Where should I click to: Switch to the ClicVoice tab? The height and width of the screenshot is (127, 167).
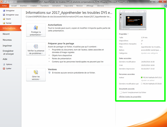coord(100,6)
